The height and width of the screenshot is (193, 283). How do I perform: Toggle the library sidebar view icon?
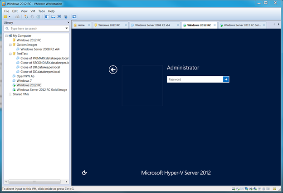(47, 16)
